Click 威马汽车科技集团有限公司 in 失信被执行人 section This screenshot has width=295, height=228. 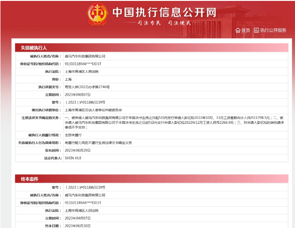[85, 56]
